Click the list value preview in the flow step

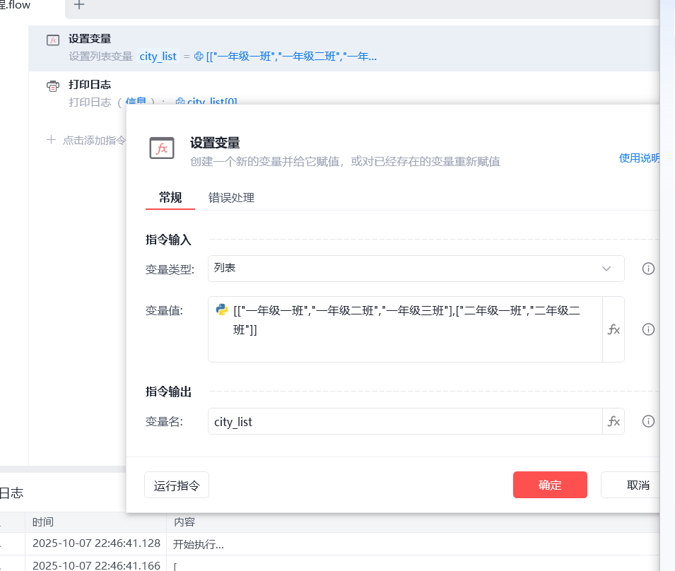click(291, 57)
